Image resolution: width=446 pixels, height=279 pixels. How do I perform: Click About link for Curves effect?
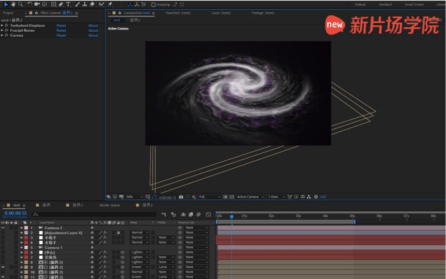93,35
